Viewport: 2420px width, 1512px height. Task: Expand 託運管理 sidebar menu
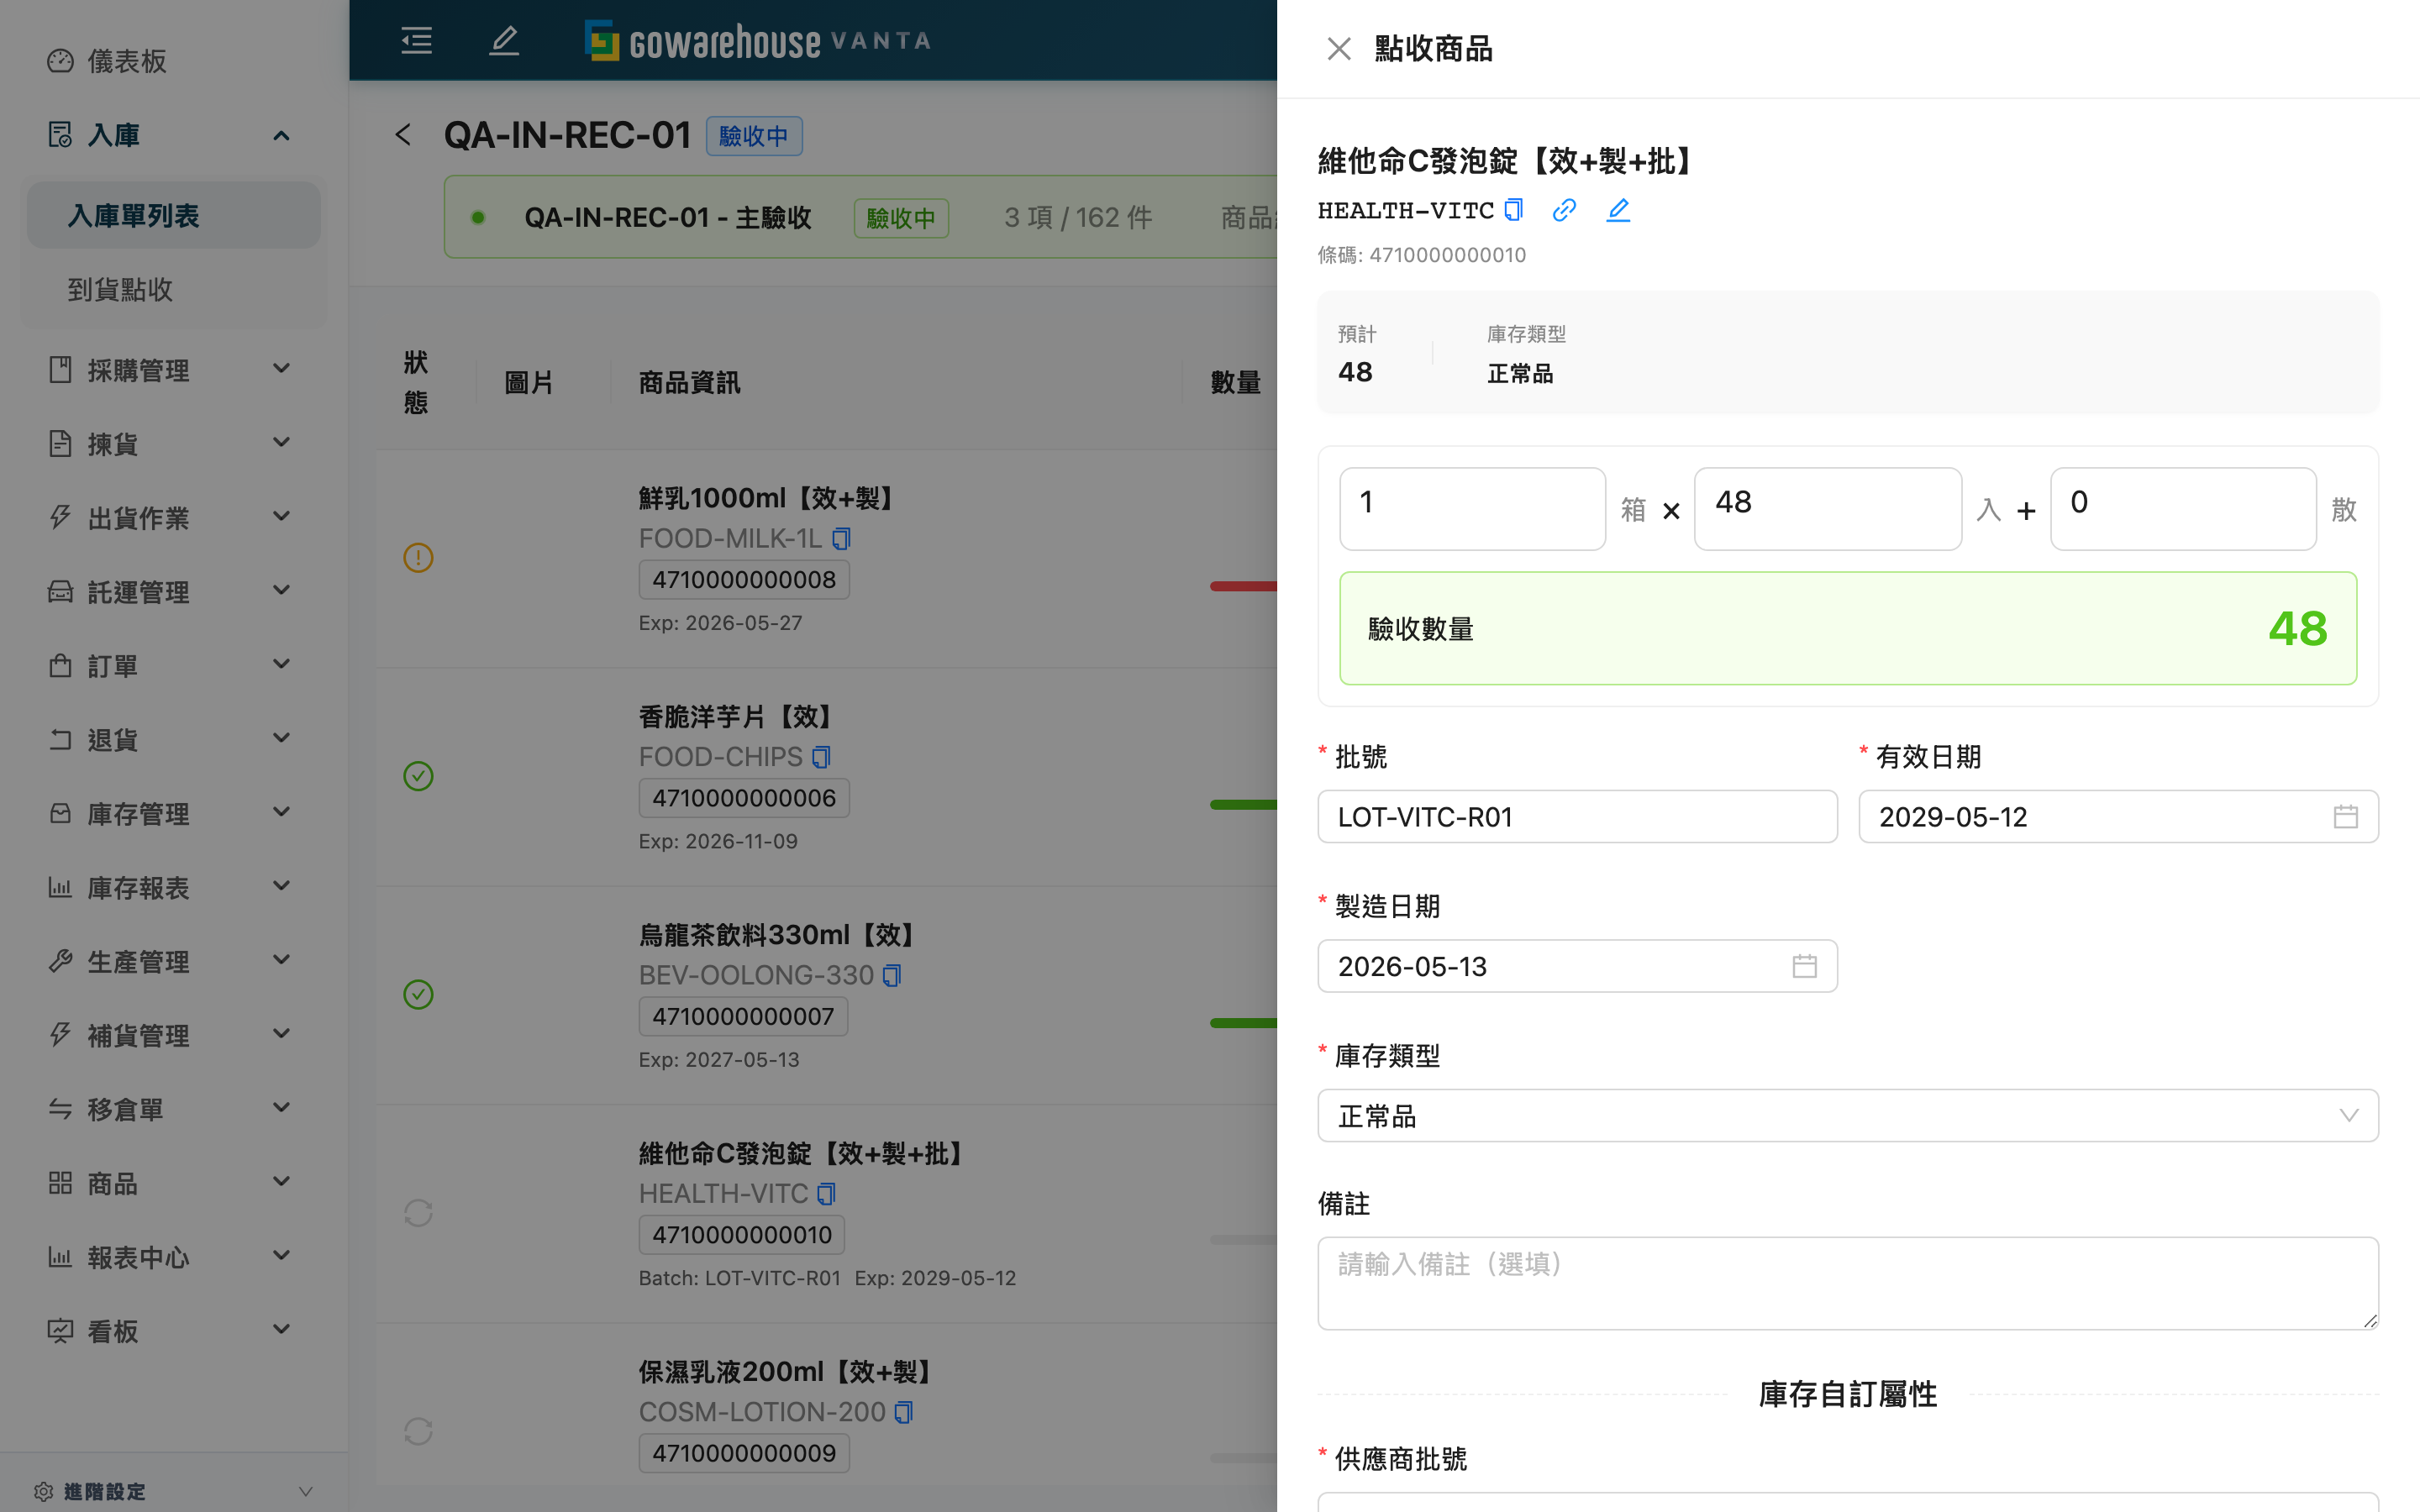(x=174, y=592)
